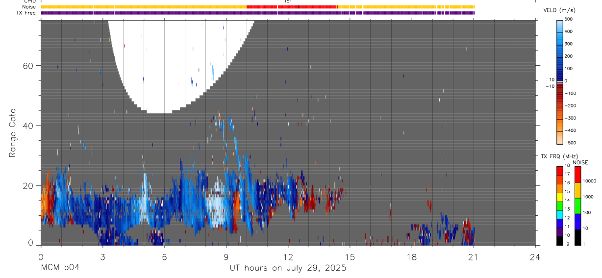Screen dimensions: 602x278
Task: Click the 400 value on velocity scale
Action: point(569,31)
